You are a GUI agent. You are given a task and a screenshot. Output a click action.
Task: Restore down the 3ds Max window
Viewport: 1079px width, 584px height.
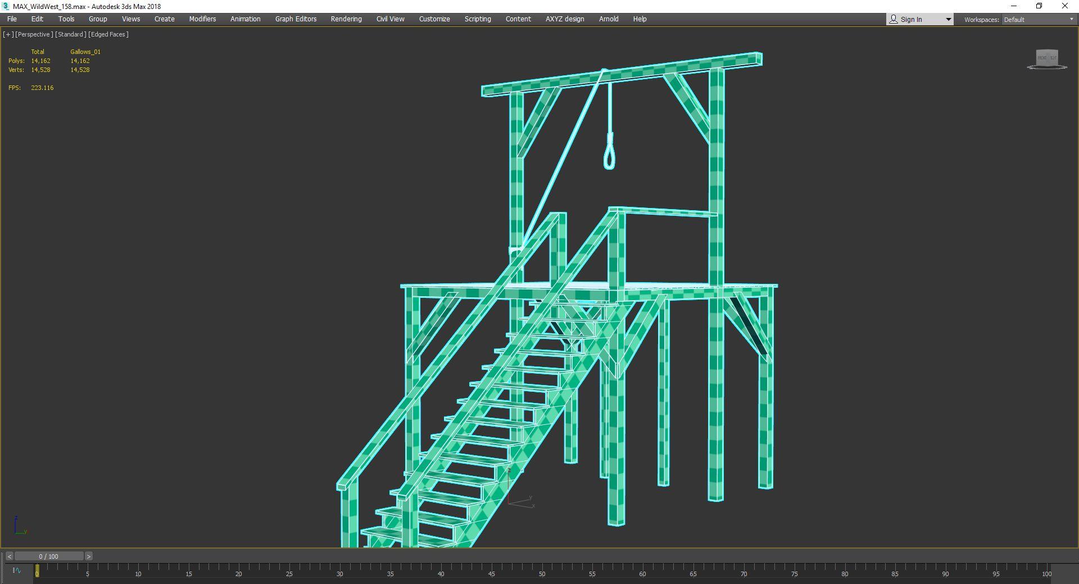point(1039,6)
